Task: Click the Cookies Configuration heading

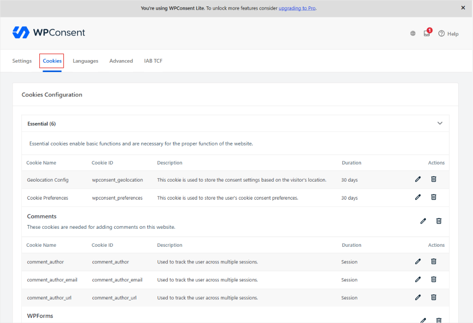Action: 52,94
